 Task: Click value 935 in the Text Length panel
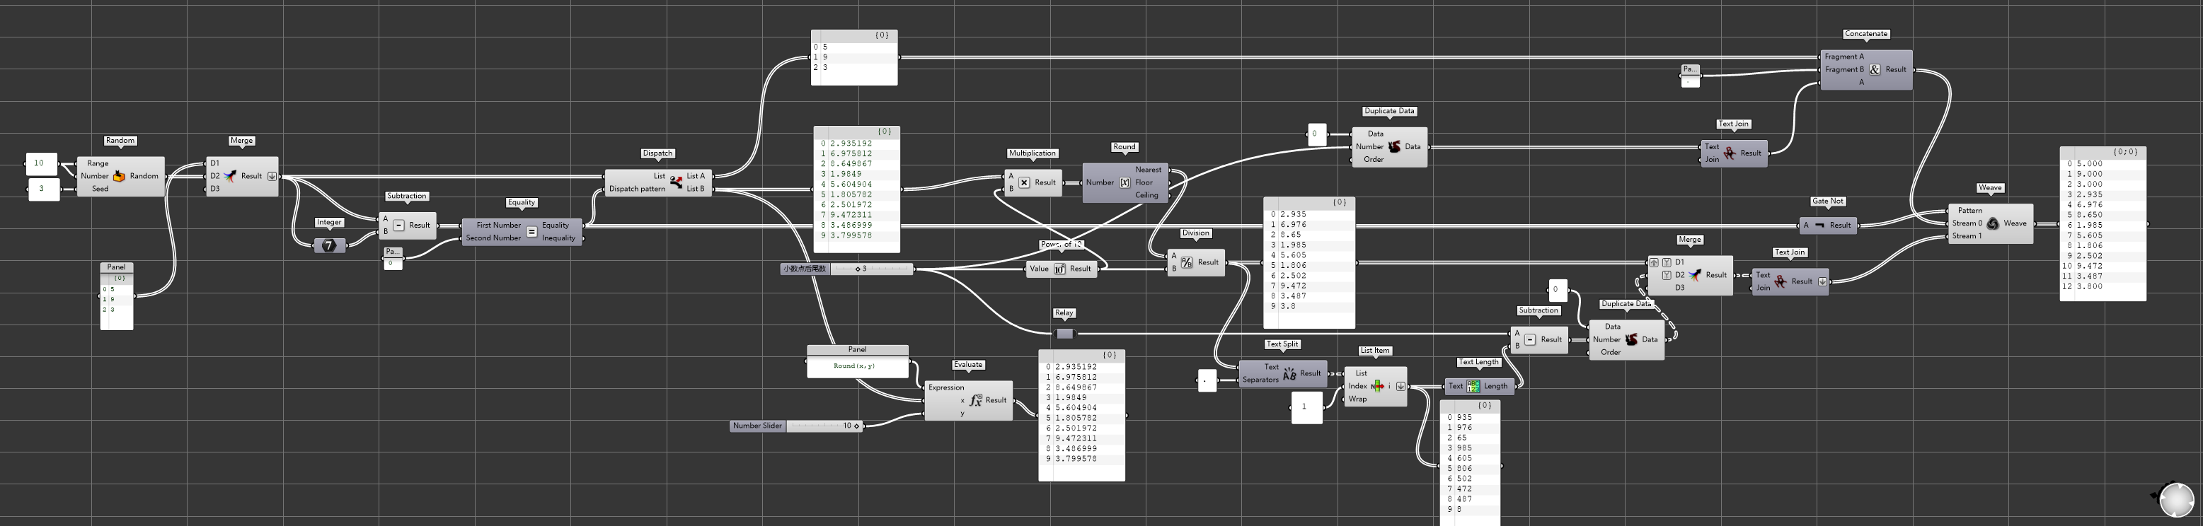(x=1464, y=418)
